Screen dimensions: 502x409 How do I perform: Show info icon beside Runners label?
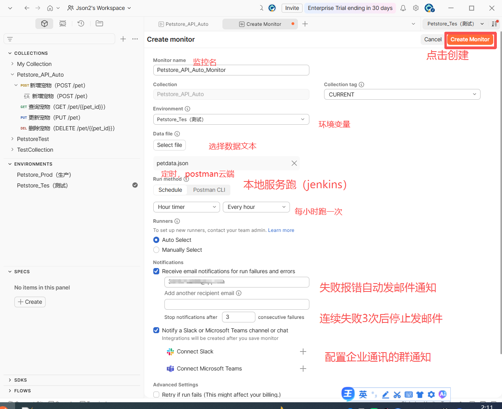click(x=177, y=221)
